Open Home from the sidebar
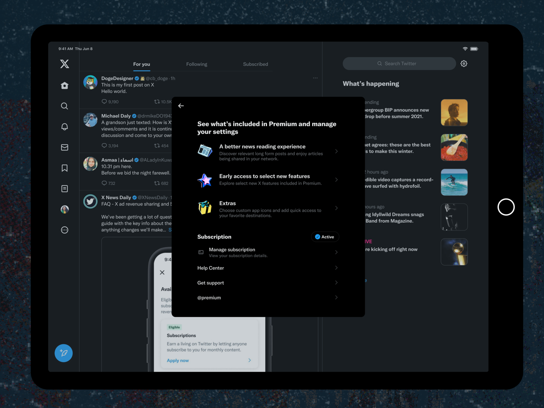 tap(65, 85)
